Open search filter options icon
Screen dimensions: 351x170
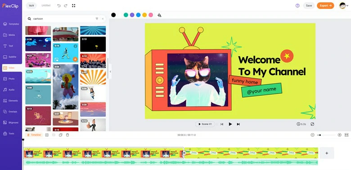(97, 19)
